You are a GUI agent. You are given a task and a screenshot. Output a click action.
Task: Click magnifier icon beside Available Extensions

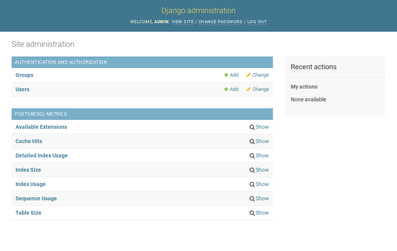point(252,127)
